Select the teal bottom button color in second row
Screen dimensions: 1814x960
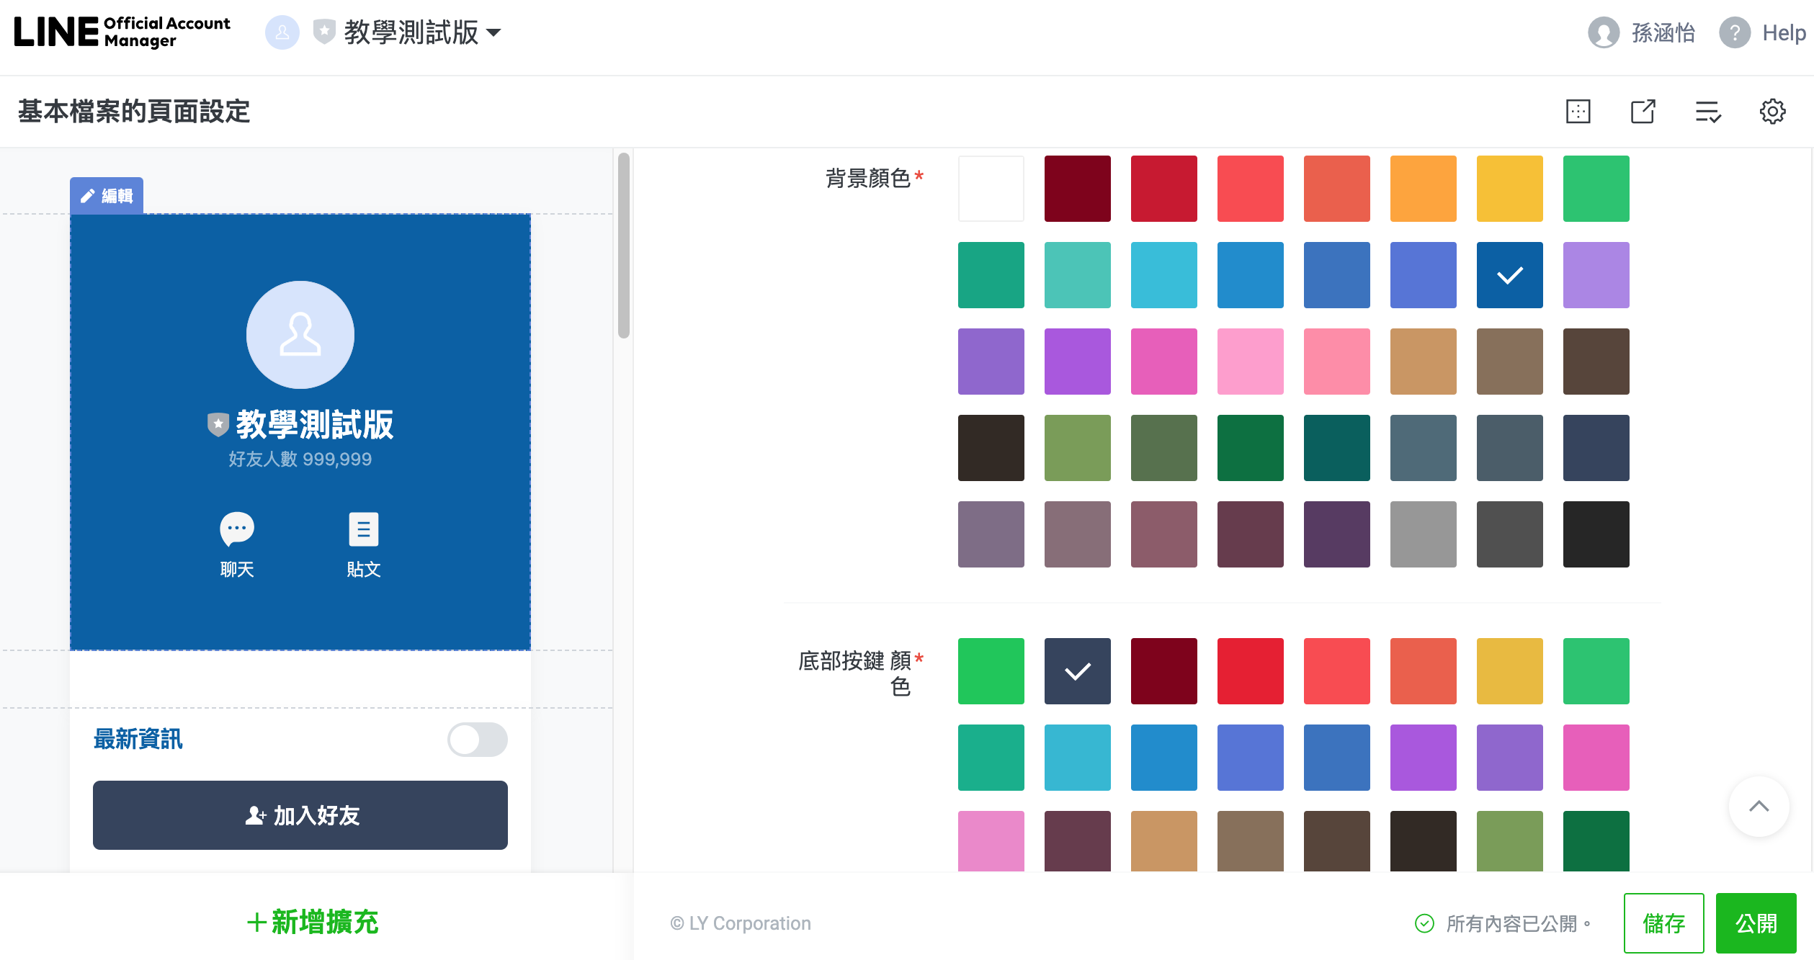(991, 758)
